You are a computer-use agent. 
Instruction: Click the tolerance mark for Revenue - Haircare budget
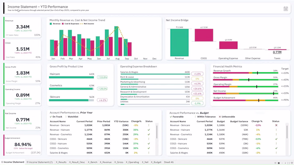(x=276, y=130)
